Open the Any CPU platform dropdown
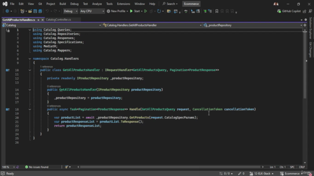Image resolution: width=314 pixels, height=176 pixels. (x=92, y=11)
